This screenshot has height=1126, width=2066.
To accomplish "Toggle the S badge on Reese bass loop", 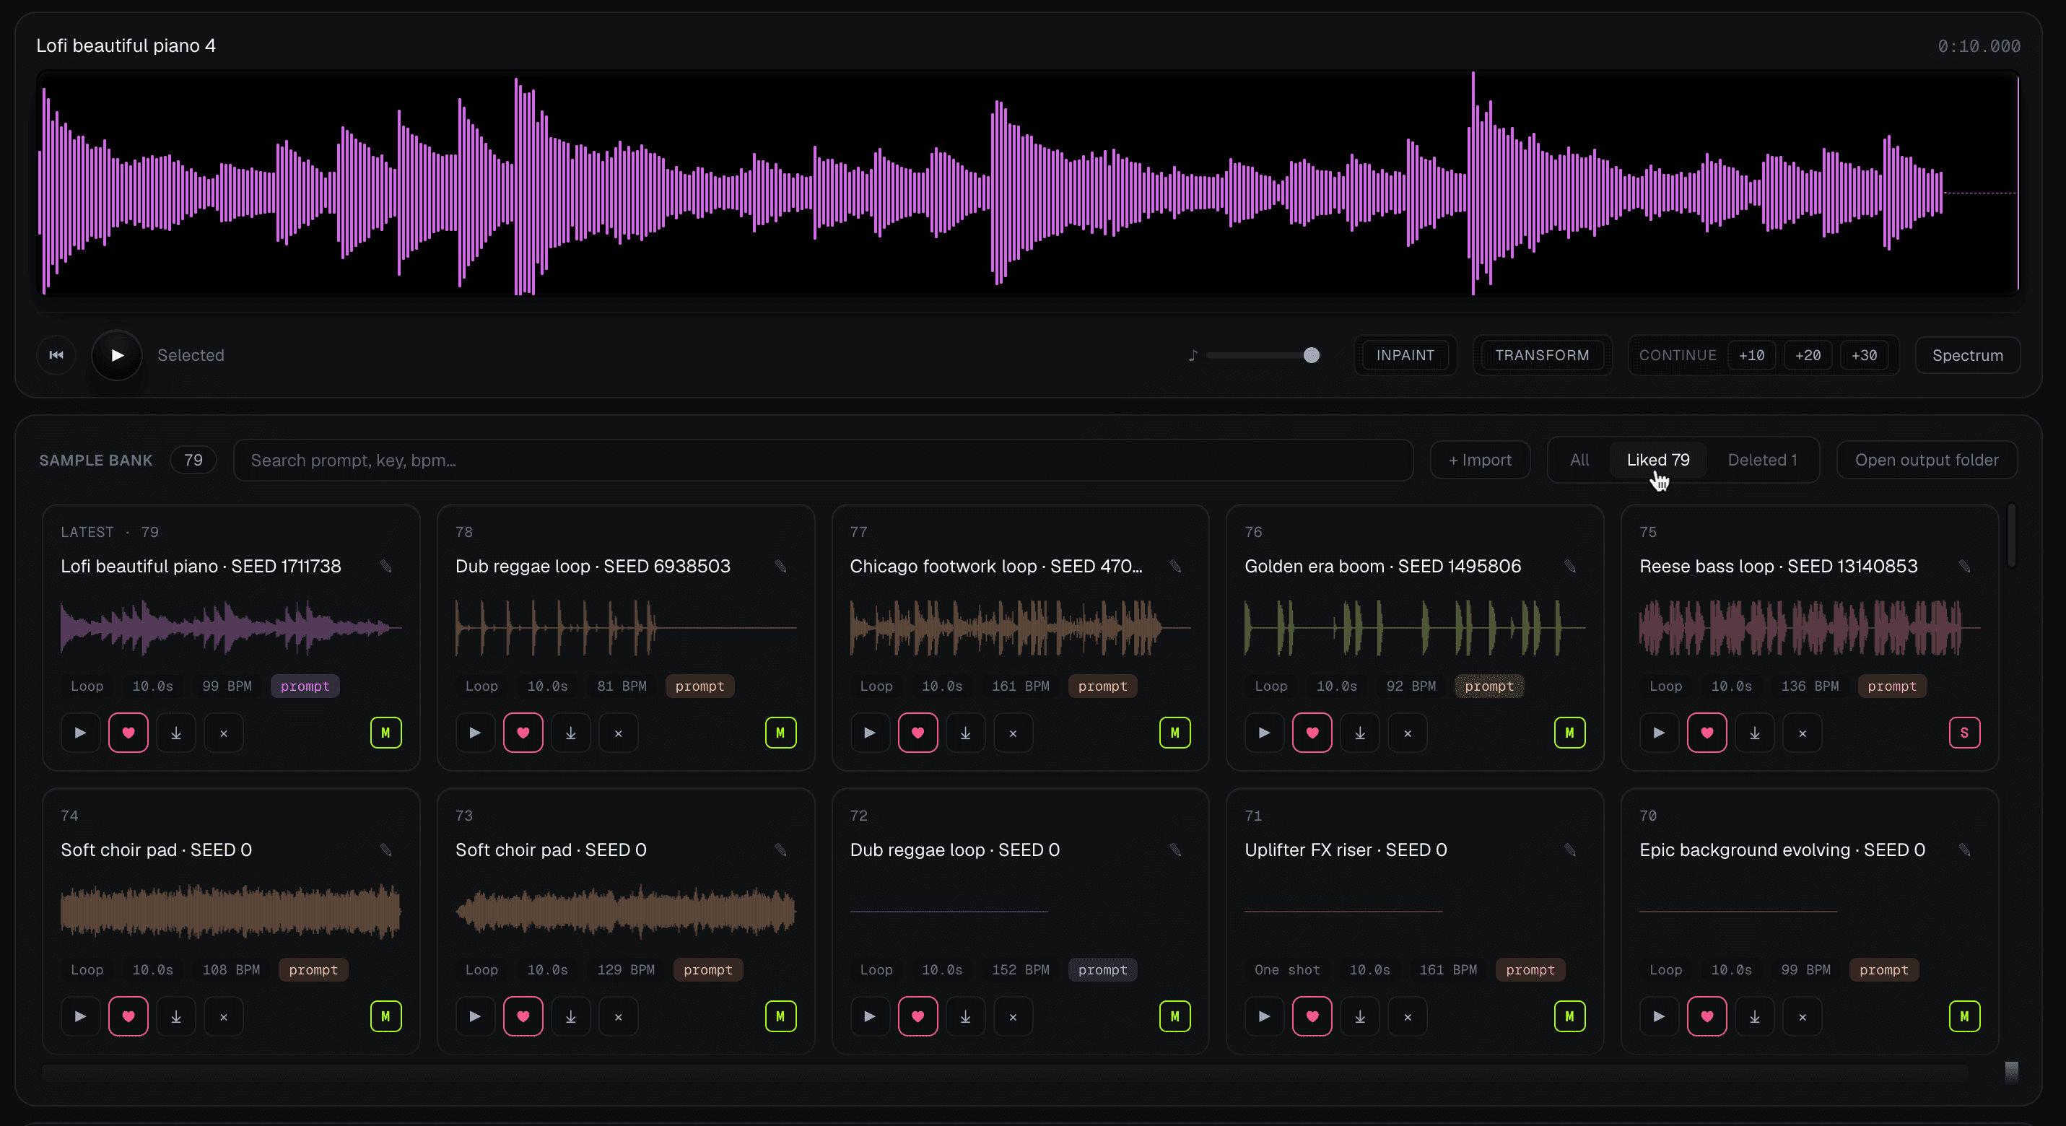I will (1964, 733).
